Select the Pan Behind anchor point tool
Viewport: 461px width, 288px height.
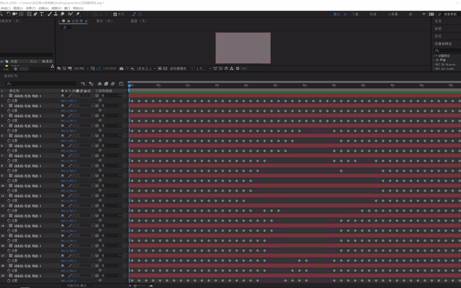pyautogui.click(x=21, y=14)
